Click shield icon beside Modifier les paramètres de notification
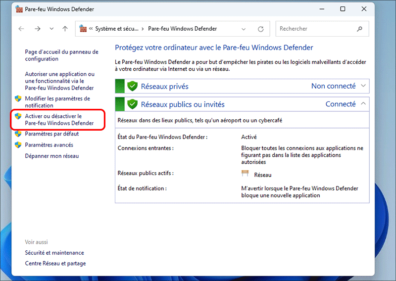The image size is (396, 281). (x=18, y=98)
